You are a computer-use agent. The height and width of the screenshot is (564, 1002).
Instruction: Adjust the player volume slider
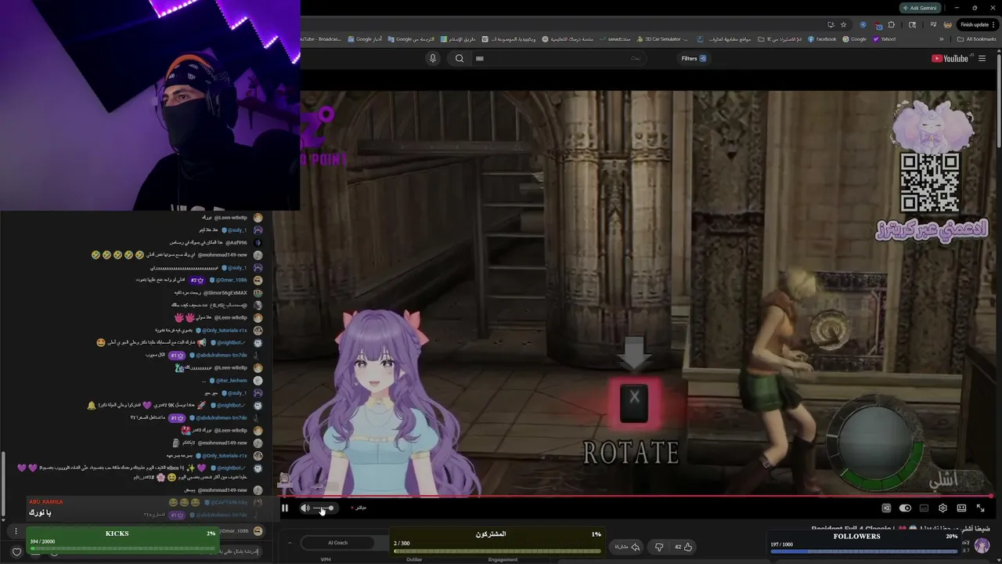pos(324,508)
